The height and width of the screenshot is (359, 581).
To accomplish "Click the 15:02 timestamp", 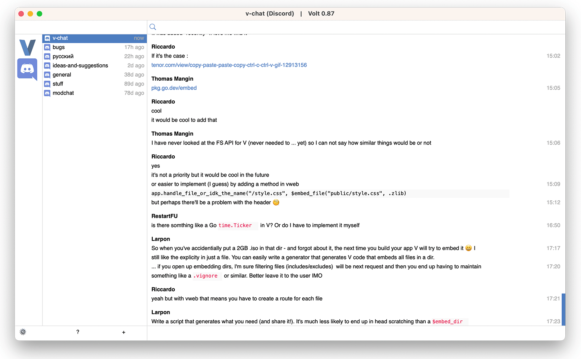I will [x=553, y=56].
